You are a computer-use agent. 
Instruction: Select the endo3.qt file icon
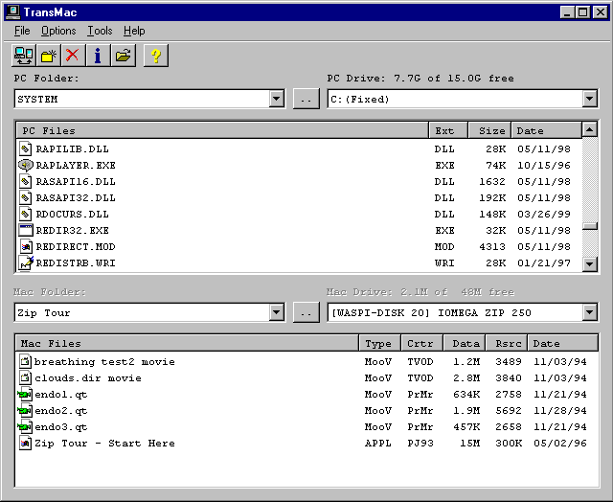25,427
